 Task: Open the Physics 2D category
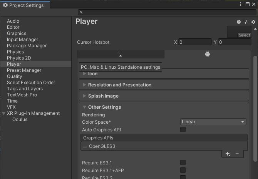point(19,58)
